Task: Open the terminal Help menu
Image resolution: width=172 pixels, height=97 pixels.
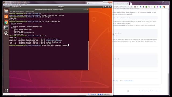Action: [x=33, y=12]
